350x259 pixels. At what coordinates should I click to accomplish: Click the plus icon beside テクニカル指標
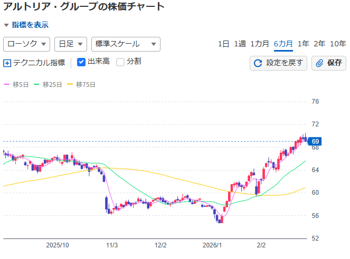[x=7, y=63]
